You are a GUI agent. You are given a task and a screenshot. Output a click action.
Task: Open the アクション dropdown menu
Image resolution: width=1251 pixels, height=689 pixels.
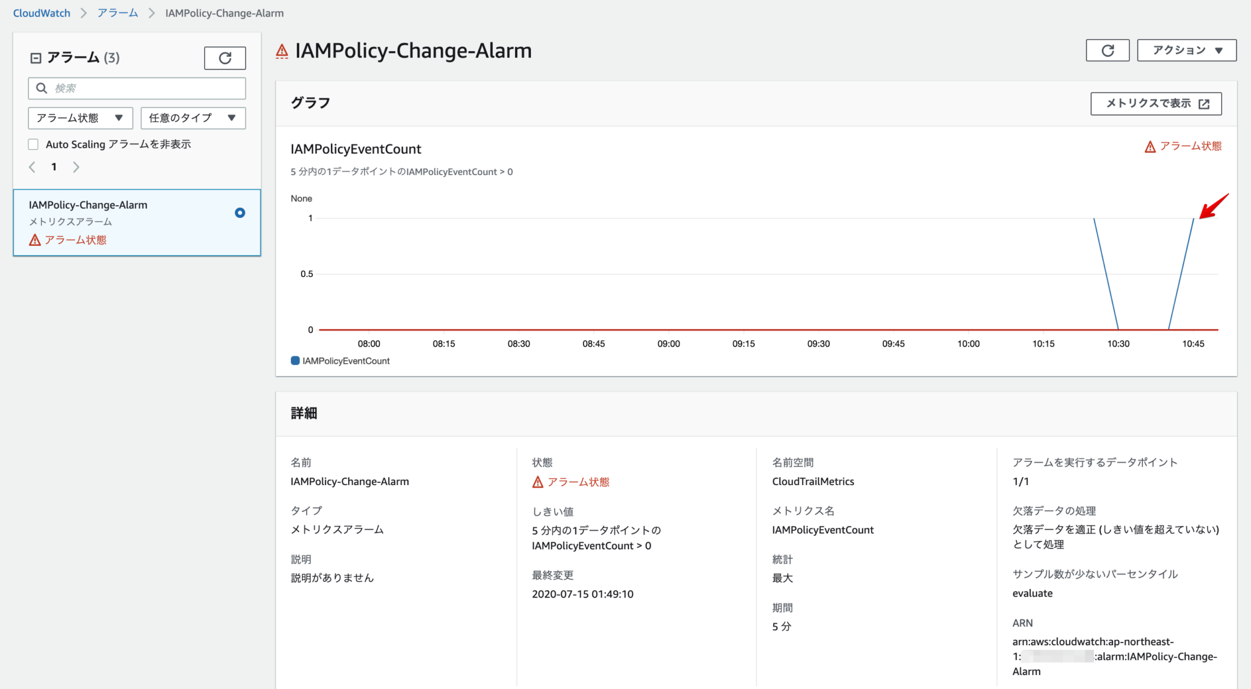1186,50
